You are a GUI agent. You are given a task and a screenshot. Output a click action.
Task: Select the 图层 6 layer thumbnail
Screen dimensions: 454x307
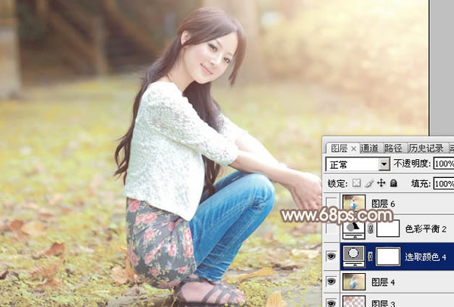353,203
